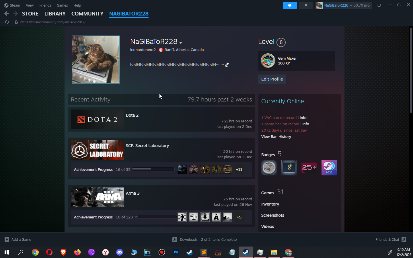The width and height of the screenshot is (413, 258).
Task: Open the notifications bell
Action: pos(306,5)
